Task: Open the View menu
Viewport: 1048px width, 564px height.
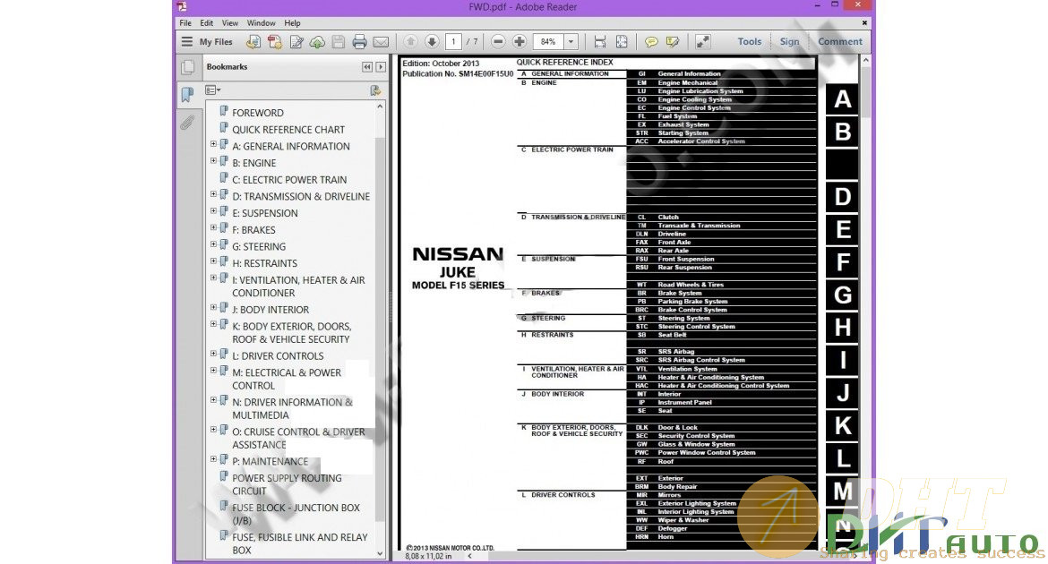Action: pyautogui.click(x=230, y=22)
